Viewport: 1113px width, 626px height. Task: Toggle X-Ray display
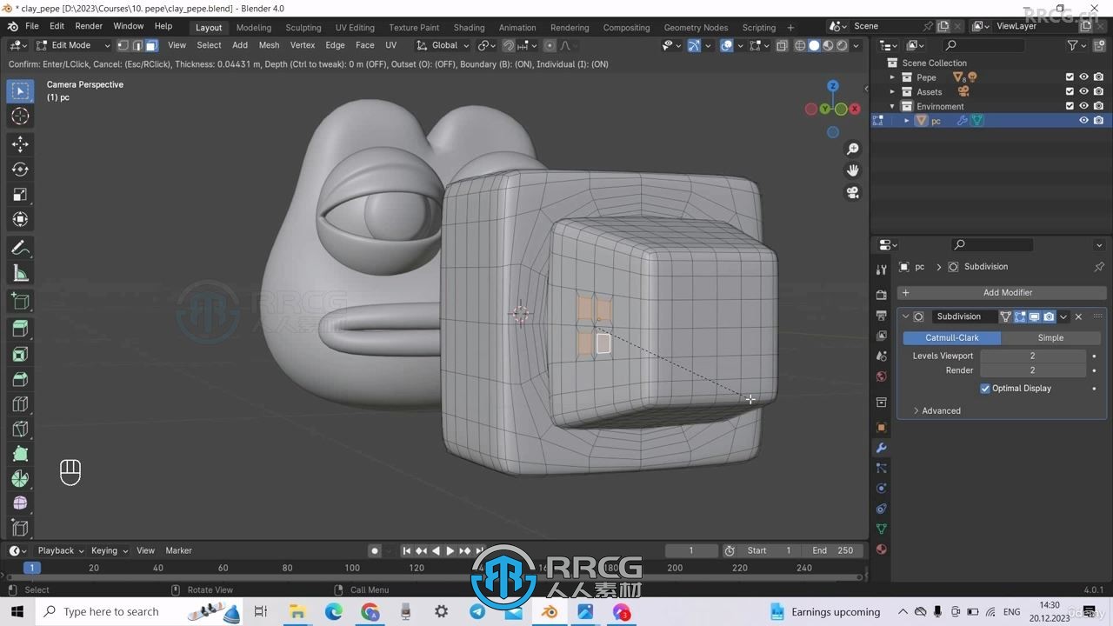point(782,45)
